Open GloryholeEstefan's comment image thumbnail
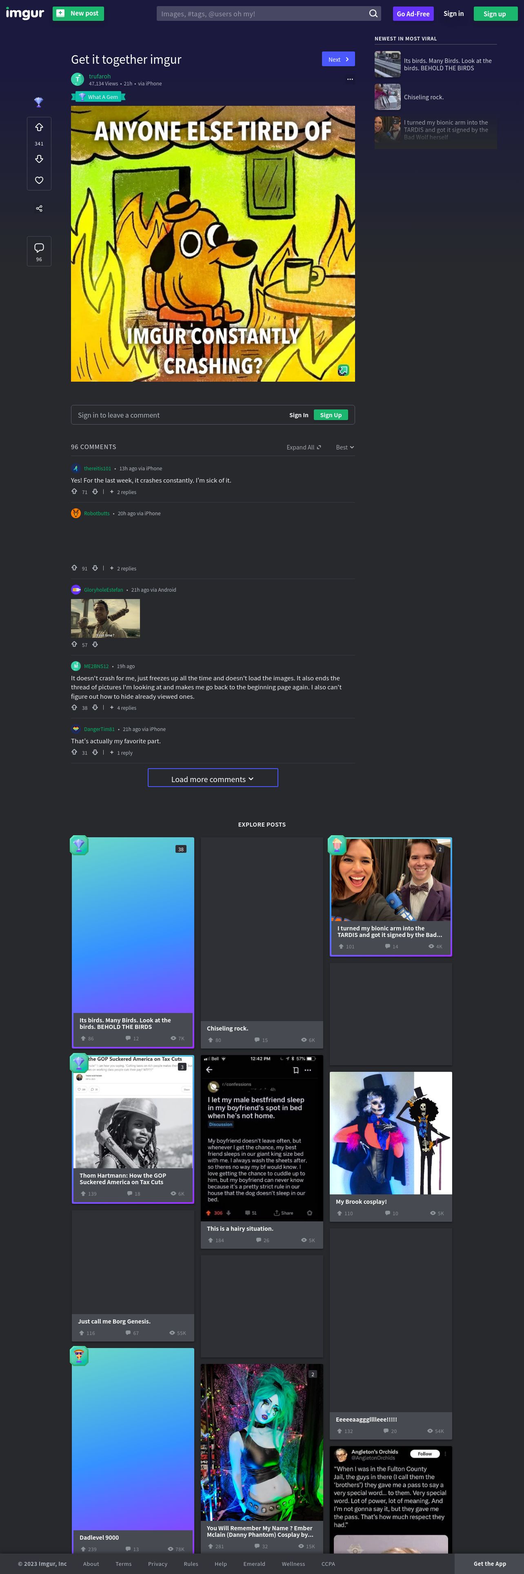This screenshot has width=524, height=1574. click(106, 618)
